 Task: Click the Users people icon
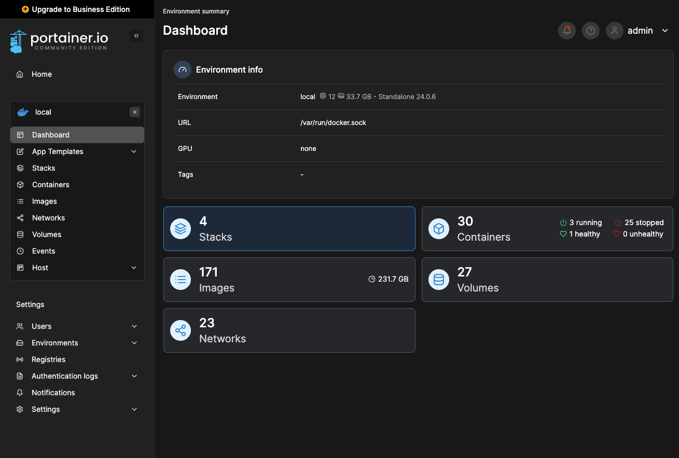20,326
